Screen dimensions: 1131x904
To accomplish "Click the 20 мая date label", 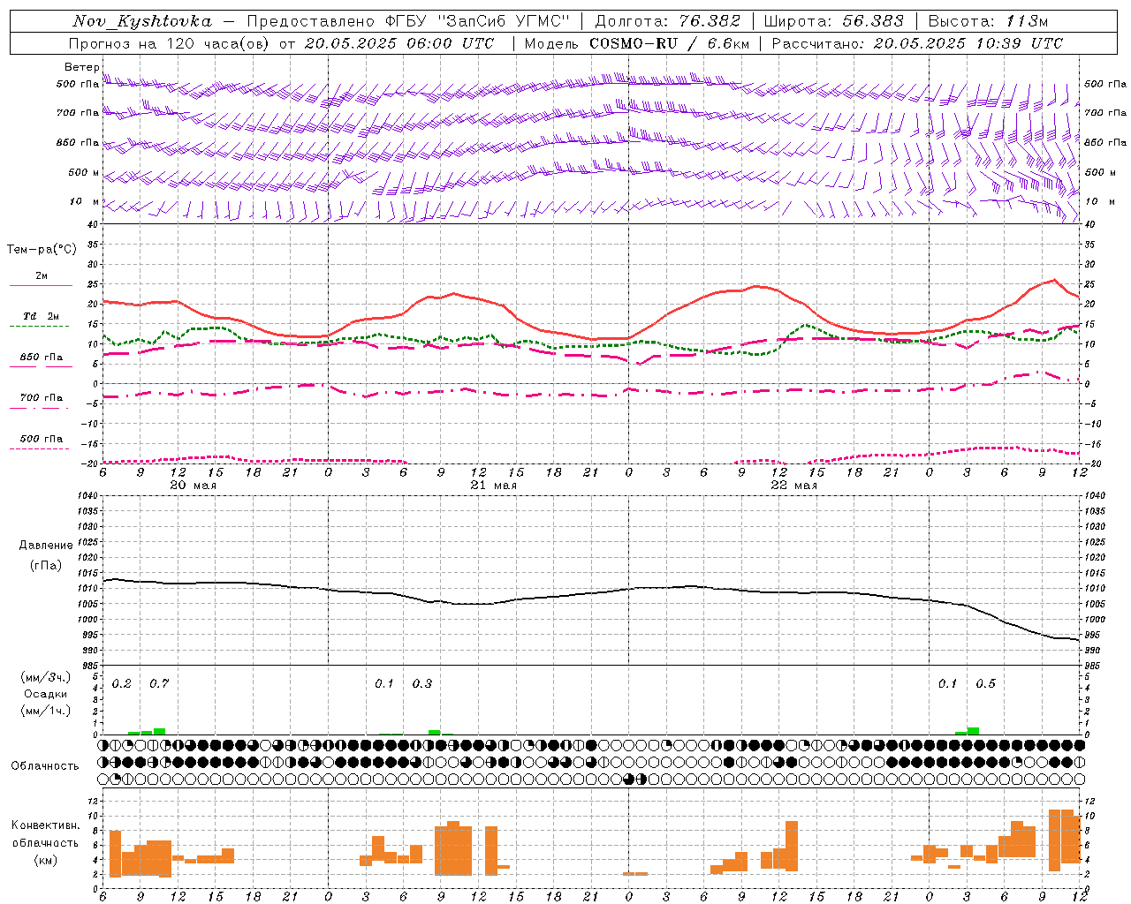I will click(193, 486).
